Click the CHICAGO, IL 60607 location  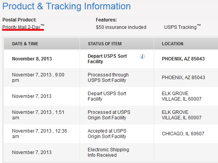tap(183, 134)
